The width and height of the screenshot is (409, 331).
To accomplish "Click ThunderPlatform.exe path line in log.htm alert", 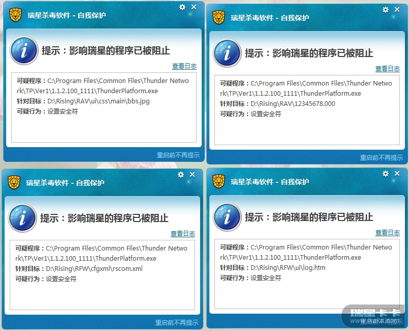I will [290, 258].
